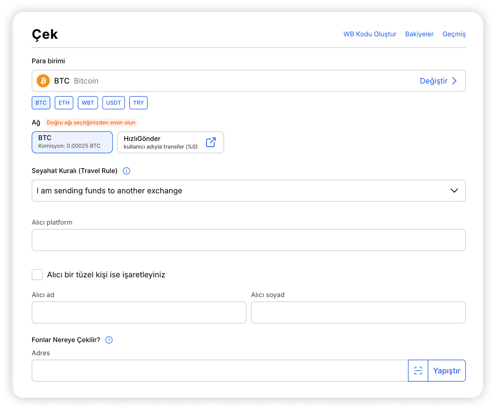Viewport: 495px width, 410px height.
Task: Select the WBT quick currency chip
Action: pos(88,103)
